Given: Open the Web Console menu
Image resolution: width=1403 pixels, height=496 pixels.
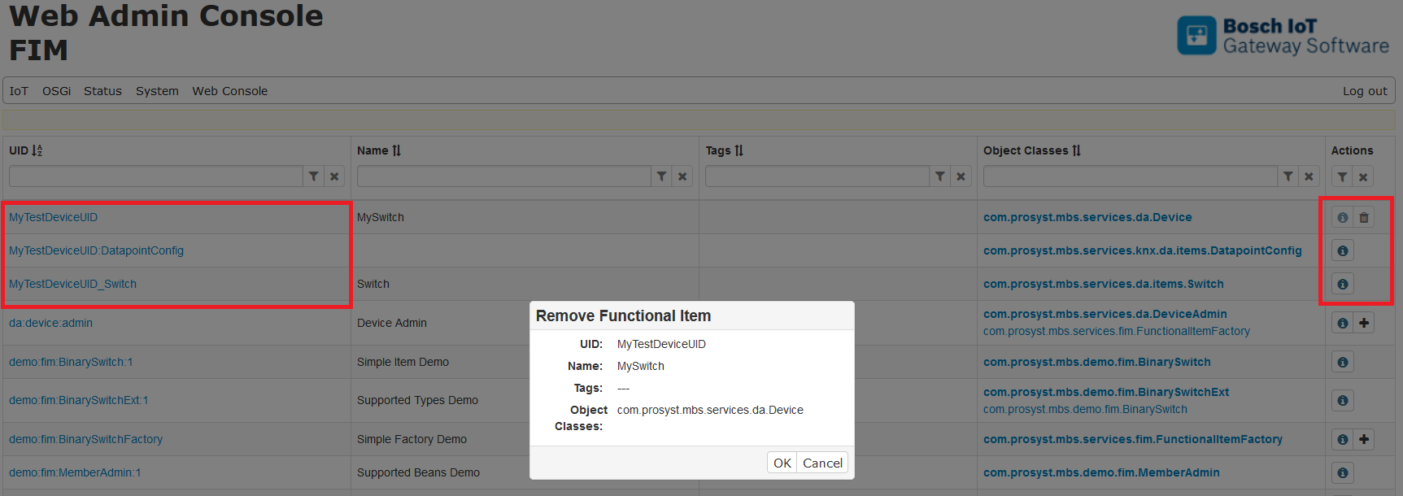Looking at the screenshot, I should click(230, 91).
